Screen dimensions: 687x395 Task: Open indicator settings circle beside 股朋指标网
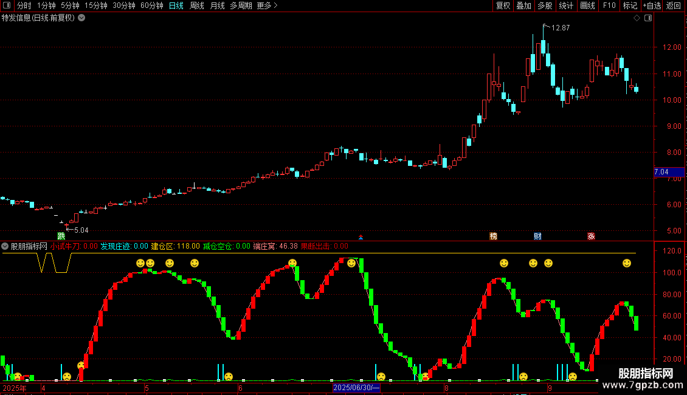click(x=5, y=246)
